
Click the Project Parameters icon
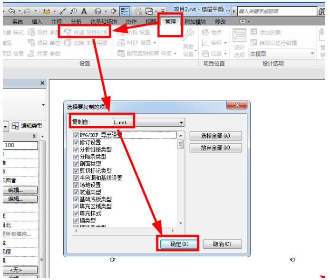coord(31,32)
